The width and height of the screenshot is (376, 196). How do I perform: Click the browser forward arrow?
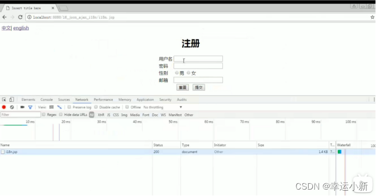(x=13, y=17)
